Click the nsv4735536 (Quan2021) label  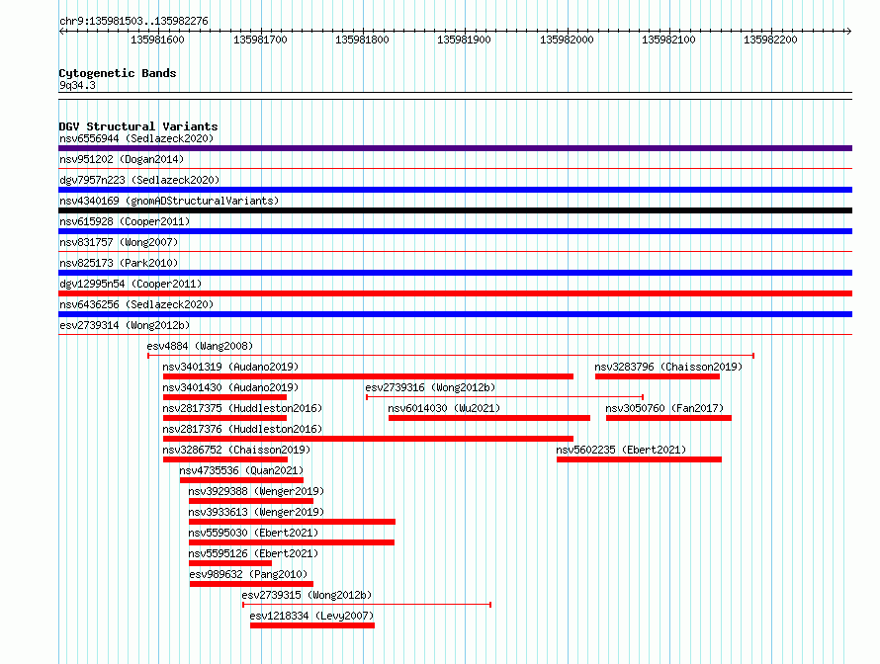[x=241, y=470]
